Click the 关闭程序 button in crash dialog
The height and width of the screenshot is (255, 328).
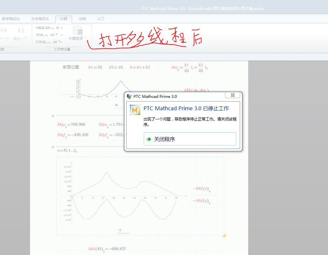pos(190,139)
